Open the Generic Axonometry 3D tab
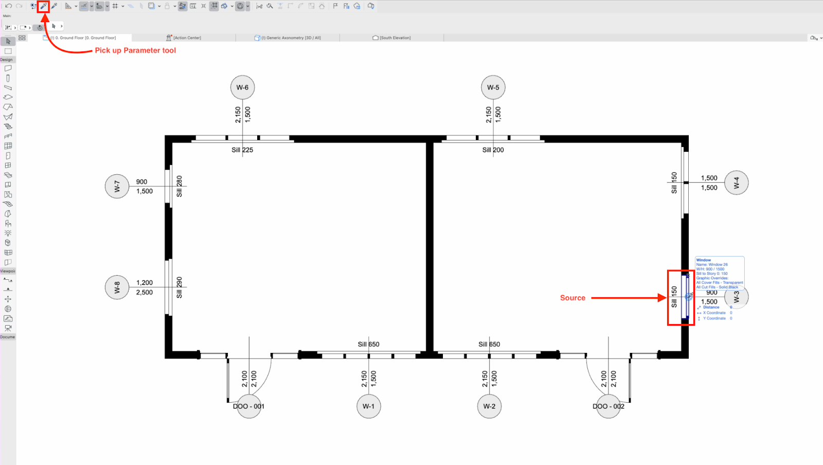 290,37
